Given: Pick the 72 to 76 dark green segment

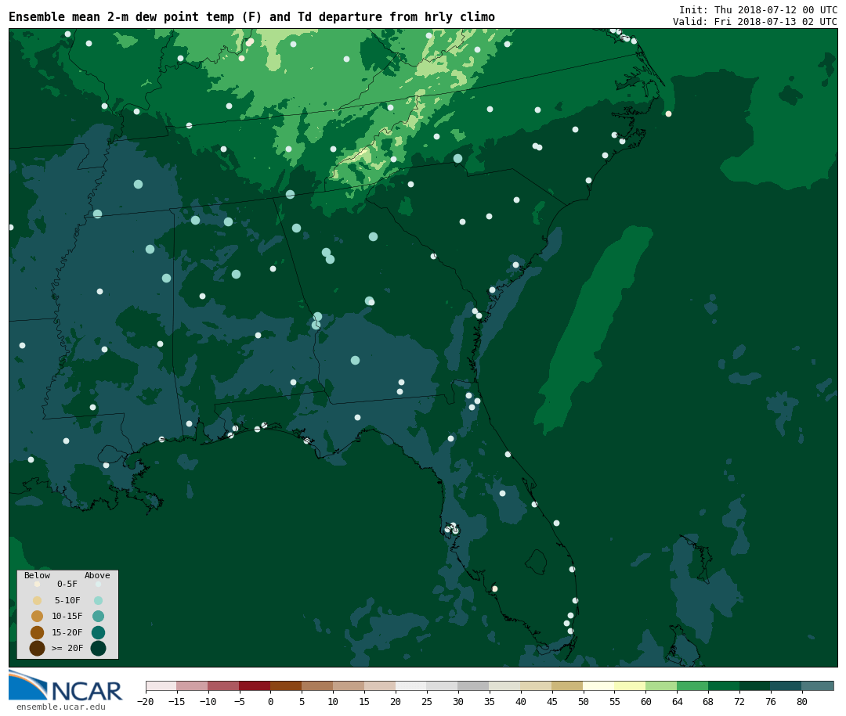Looking at the screenshot, I should pyautogui.click(x=755, y=685).
